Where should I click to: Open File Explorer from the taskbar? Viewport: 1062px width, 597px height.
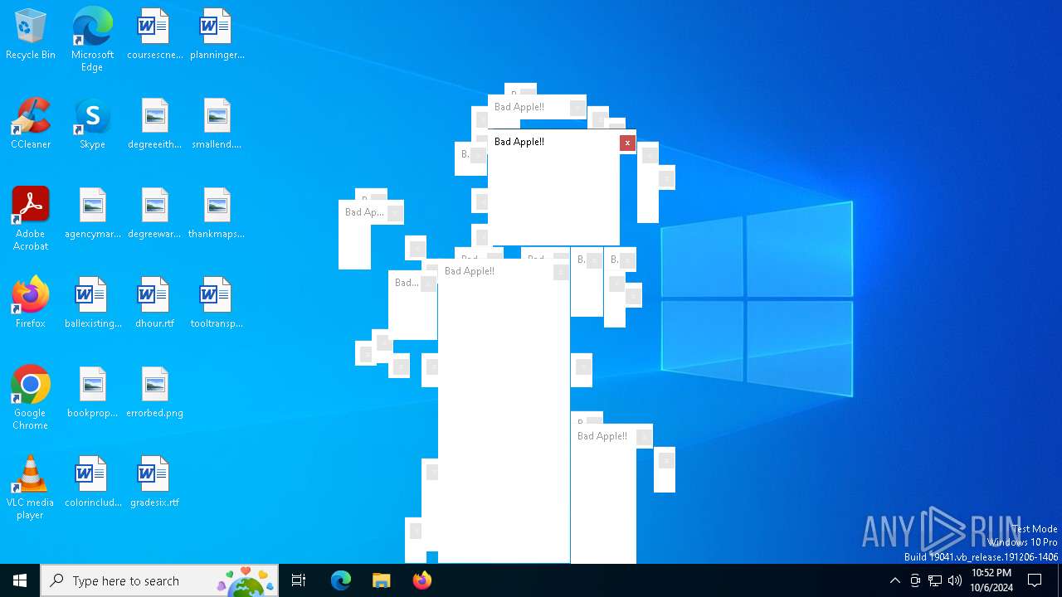coord(381,580)
